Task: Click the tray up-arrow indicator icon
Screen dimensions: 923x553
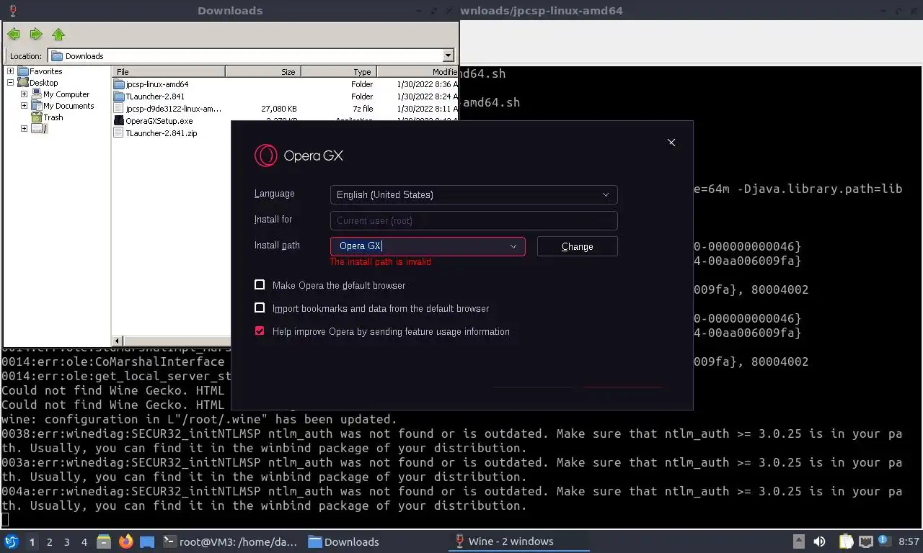Action: (x=799, y=541)
